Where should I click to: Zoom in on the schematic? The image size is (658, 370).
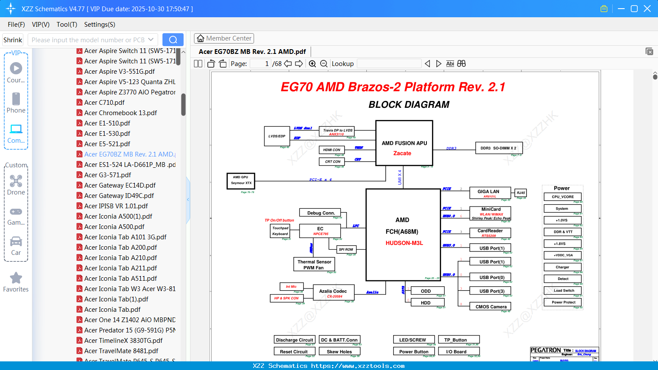[312, 64]
